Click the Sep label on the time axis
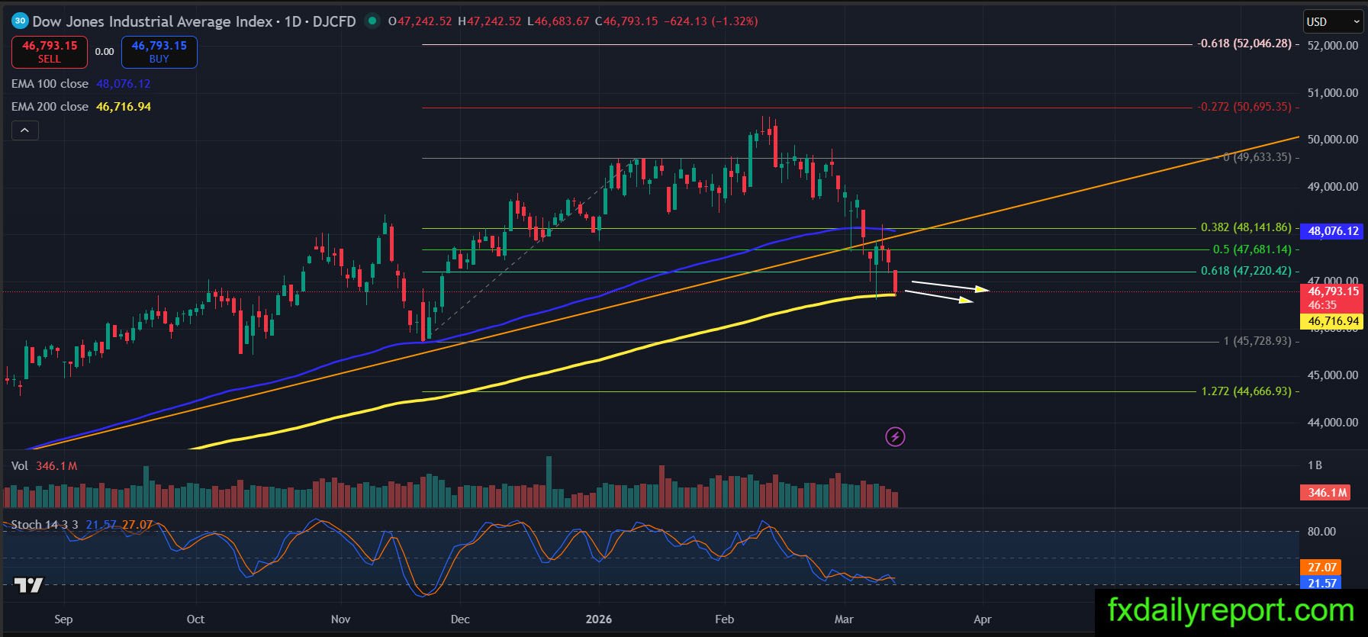The image size is (1368, 637). 63,619
